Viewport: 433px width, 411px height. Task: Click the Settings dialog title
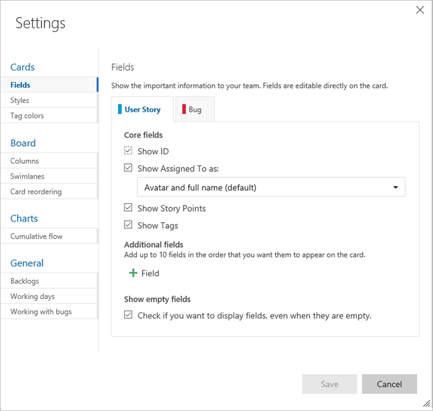pos(40,23)
